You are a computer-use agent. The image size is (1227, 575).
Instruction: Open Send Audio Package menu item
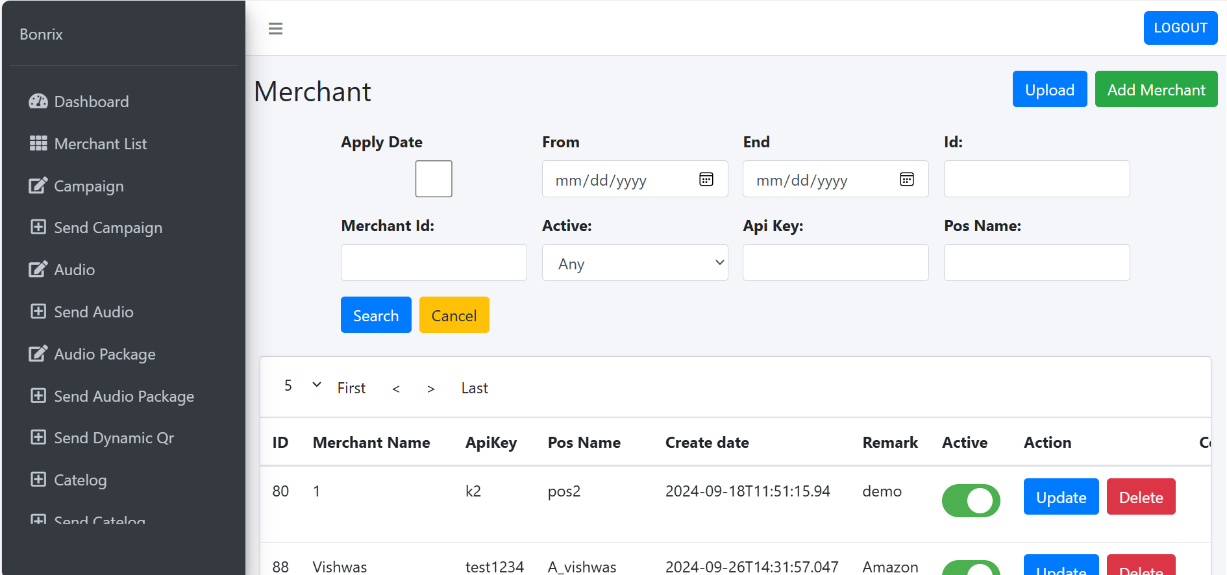coord(123,396)
